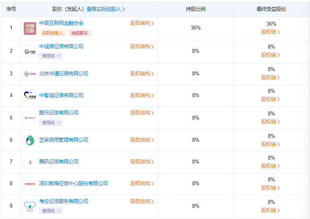Expand 曾用名 dropdown under 考拉征信服务有限公司
This screenshot has height=219, width=310.
51,211
